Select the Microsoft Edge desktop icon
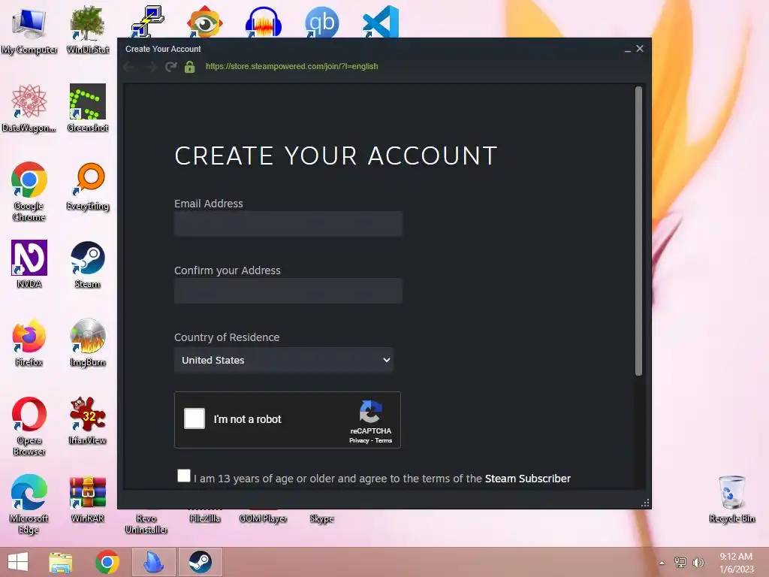 (29, 504)
